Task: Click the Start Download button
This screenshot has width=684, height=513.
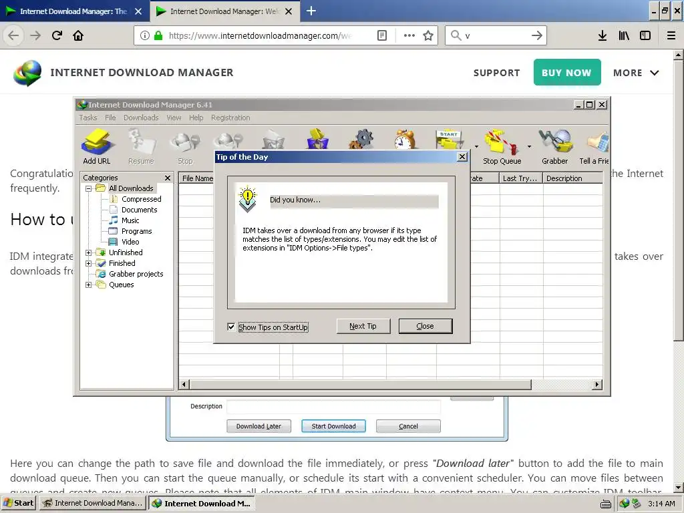Action: tap(334, 426)
